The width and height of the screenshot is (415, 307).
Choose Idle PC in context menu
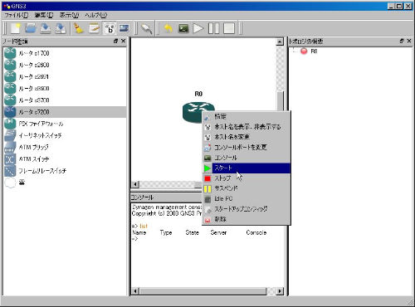click(247, 199)
